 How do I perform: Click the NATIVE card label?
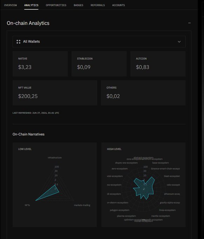(23, 59)
